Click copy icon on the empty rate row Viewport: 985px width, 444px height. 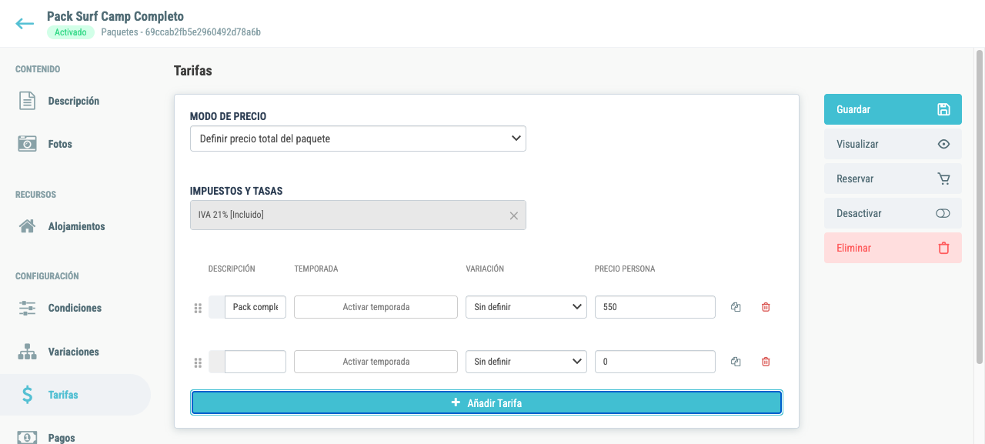point(736,362)
